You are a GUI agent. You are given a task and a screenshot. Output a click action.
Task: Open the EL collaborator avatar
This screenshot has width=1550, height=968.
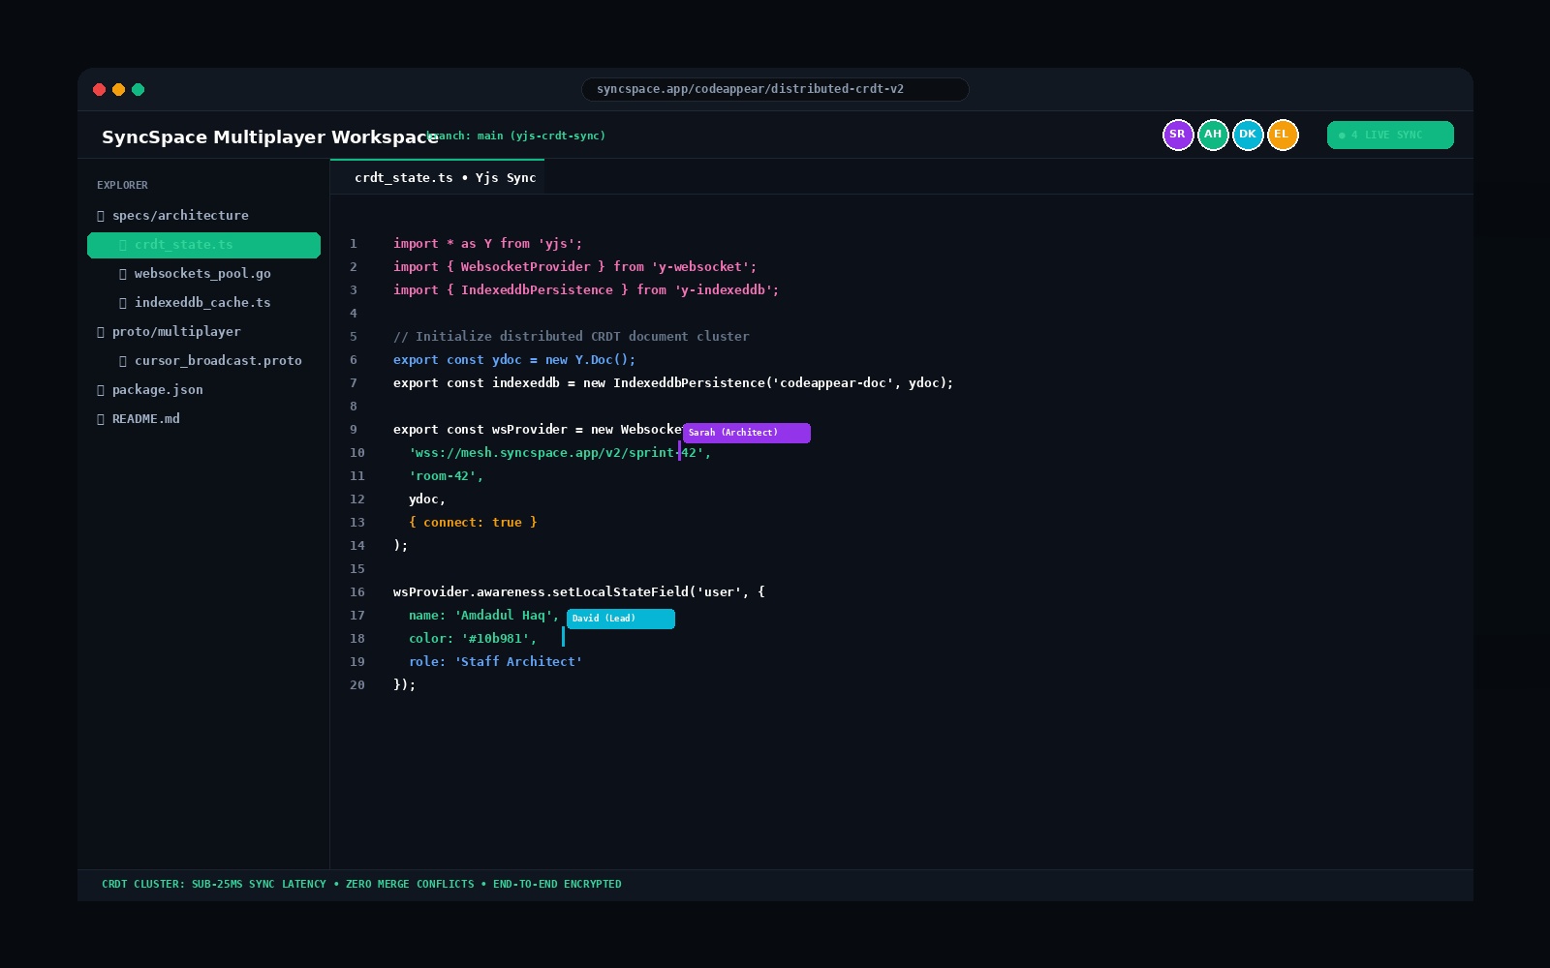coord(1283,135)
